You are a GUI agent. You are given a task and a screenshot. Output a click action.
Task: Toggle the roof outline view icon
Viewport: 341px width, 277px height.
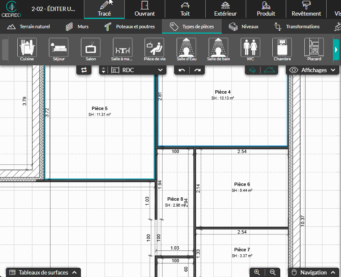point(270,70)
